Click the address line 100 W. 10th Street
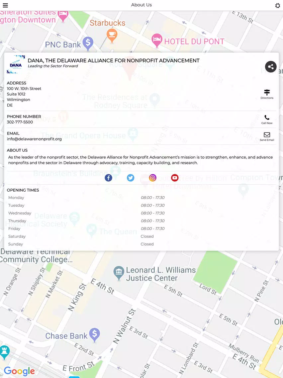 pyautogui.click(x=24, y=89)
